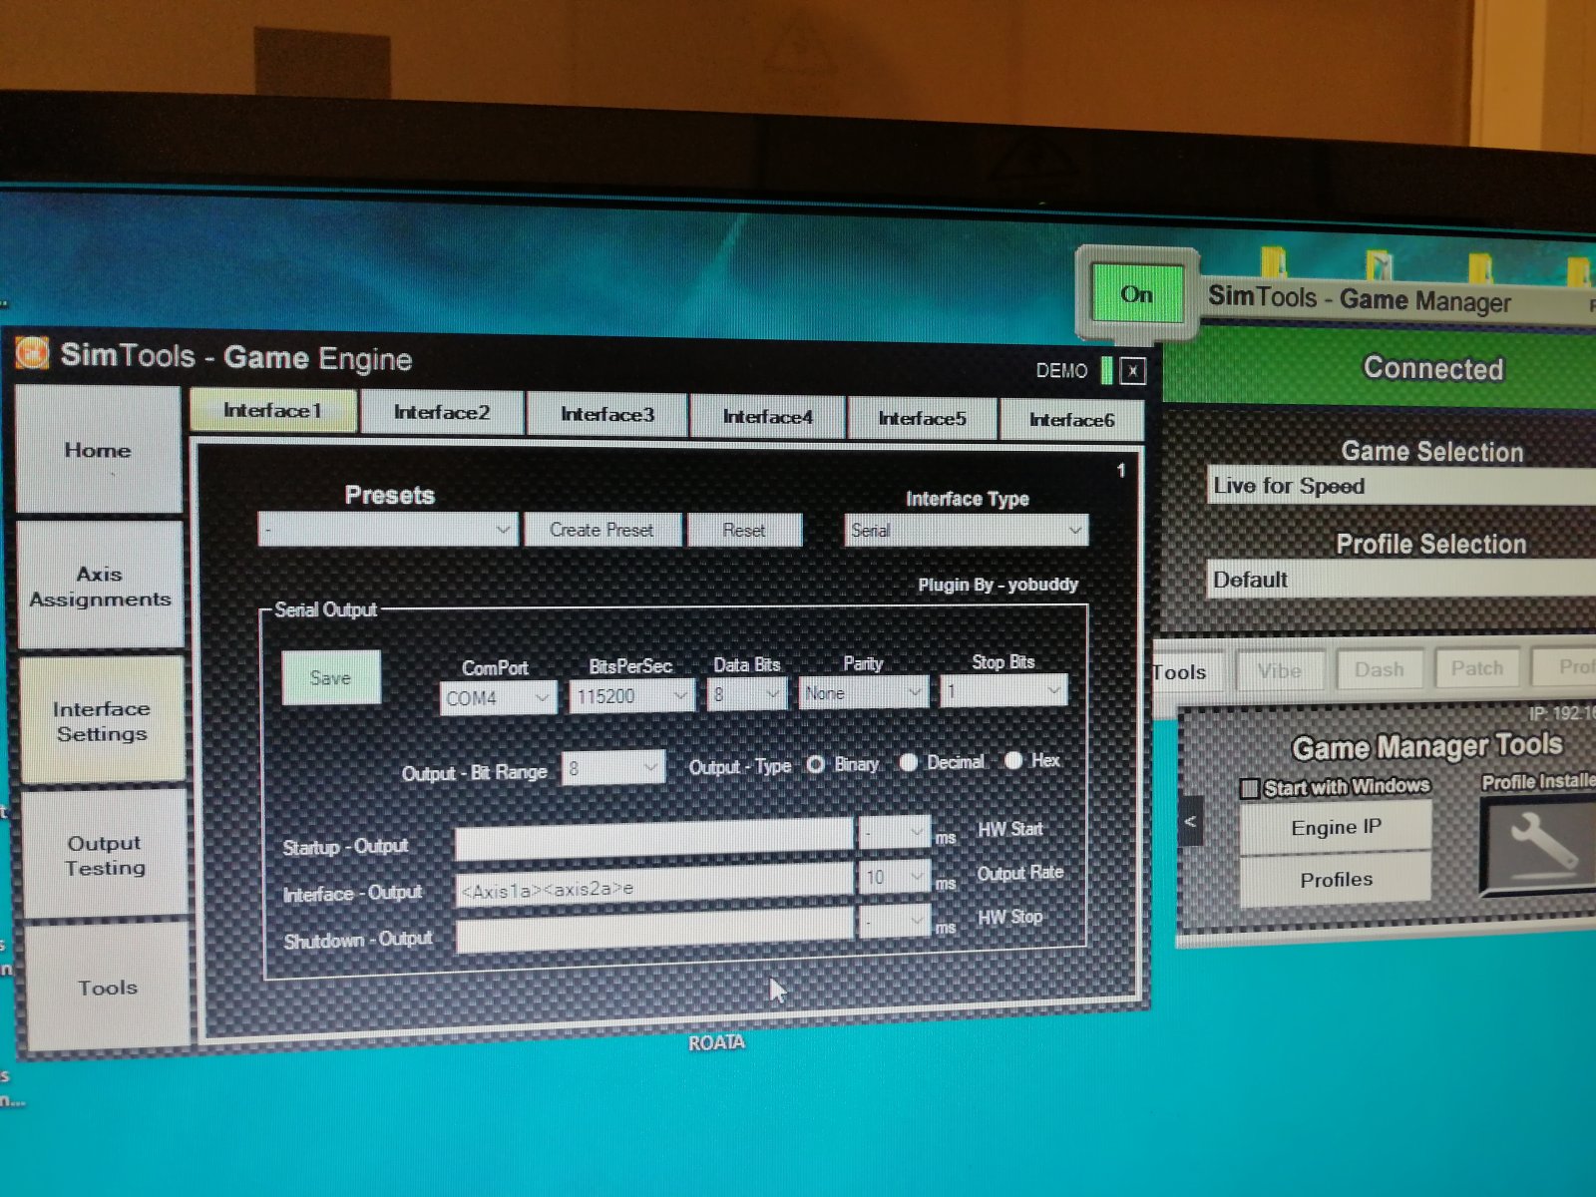Click the SimTools Game Engine logo icon

point(33,352)
